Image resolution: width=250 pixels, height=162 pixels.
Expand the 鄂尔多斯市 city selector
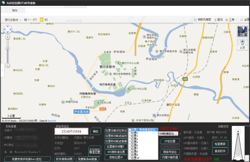pos(13,20)
